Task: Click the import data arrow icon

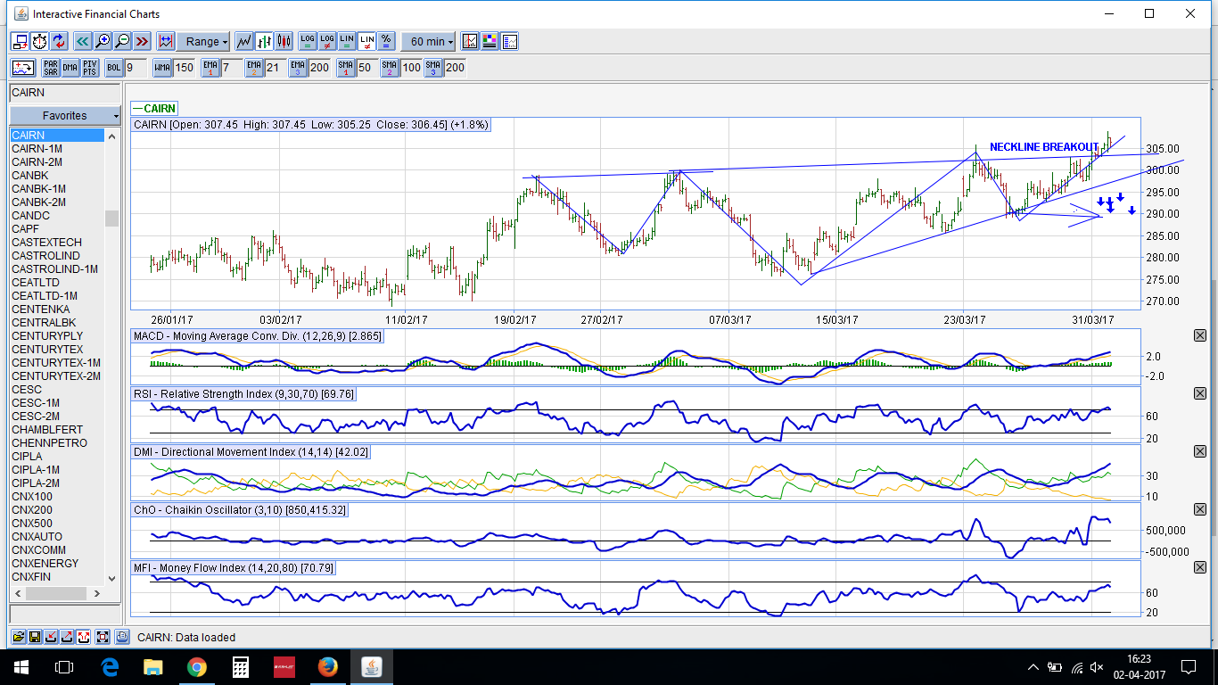Action: point(51,637)
